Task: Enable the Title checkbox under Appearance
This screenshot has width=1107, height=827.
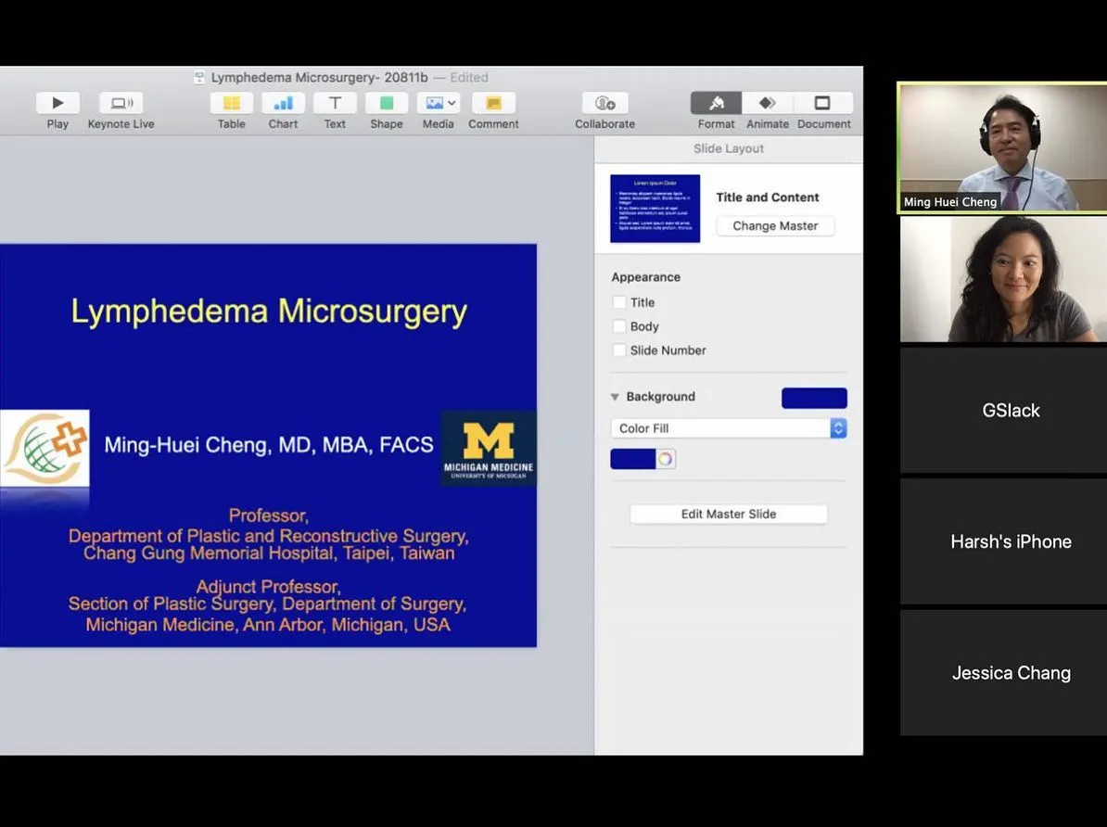Action: click(x=619, y=302)
